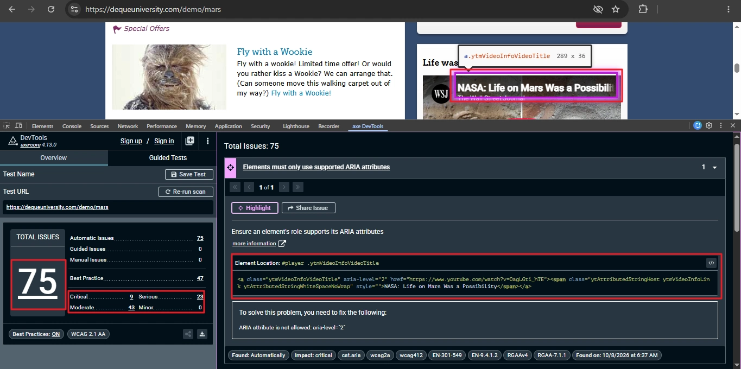Switch to the Elements tab
This screenshot has width=741, height=369.
pyautogui.click(x=43, y=126)
